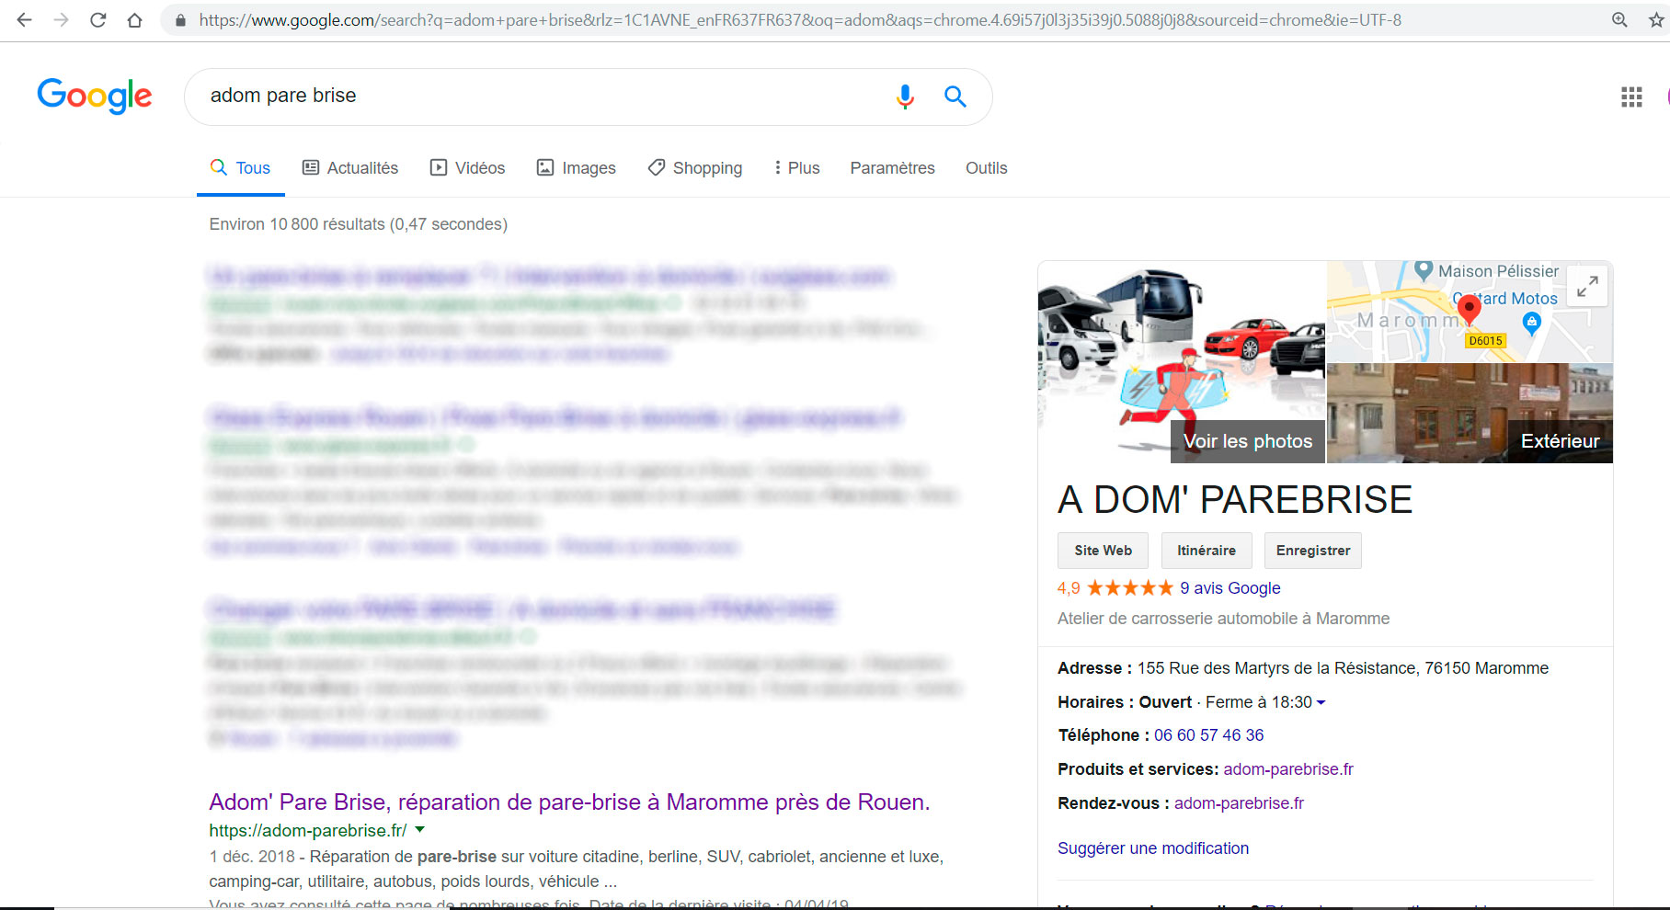Click the results count text Environ 10 800

358,224
